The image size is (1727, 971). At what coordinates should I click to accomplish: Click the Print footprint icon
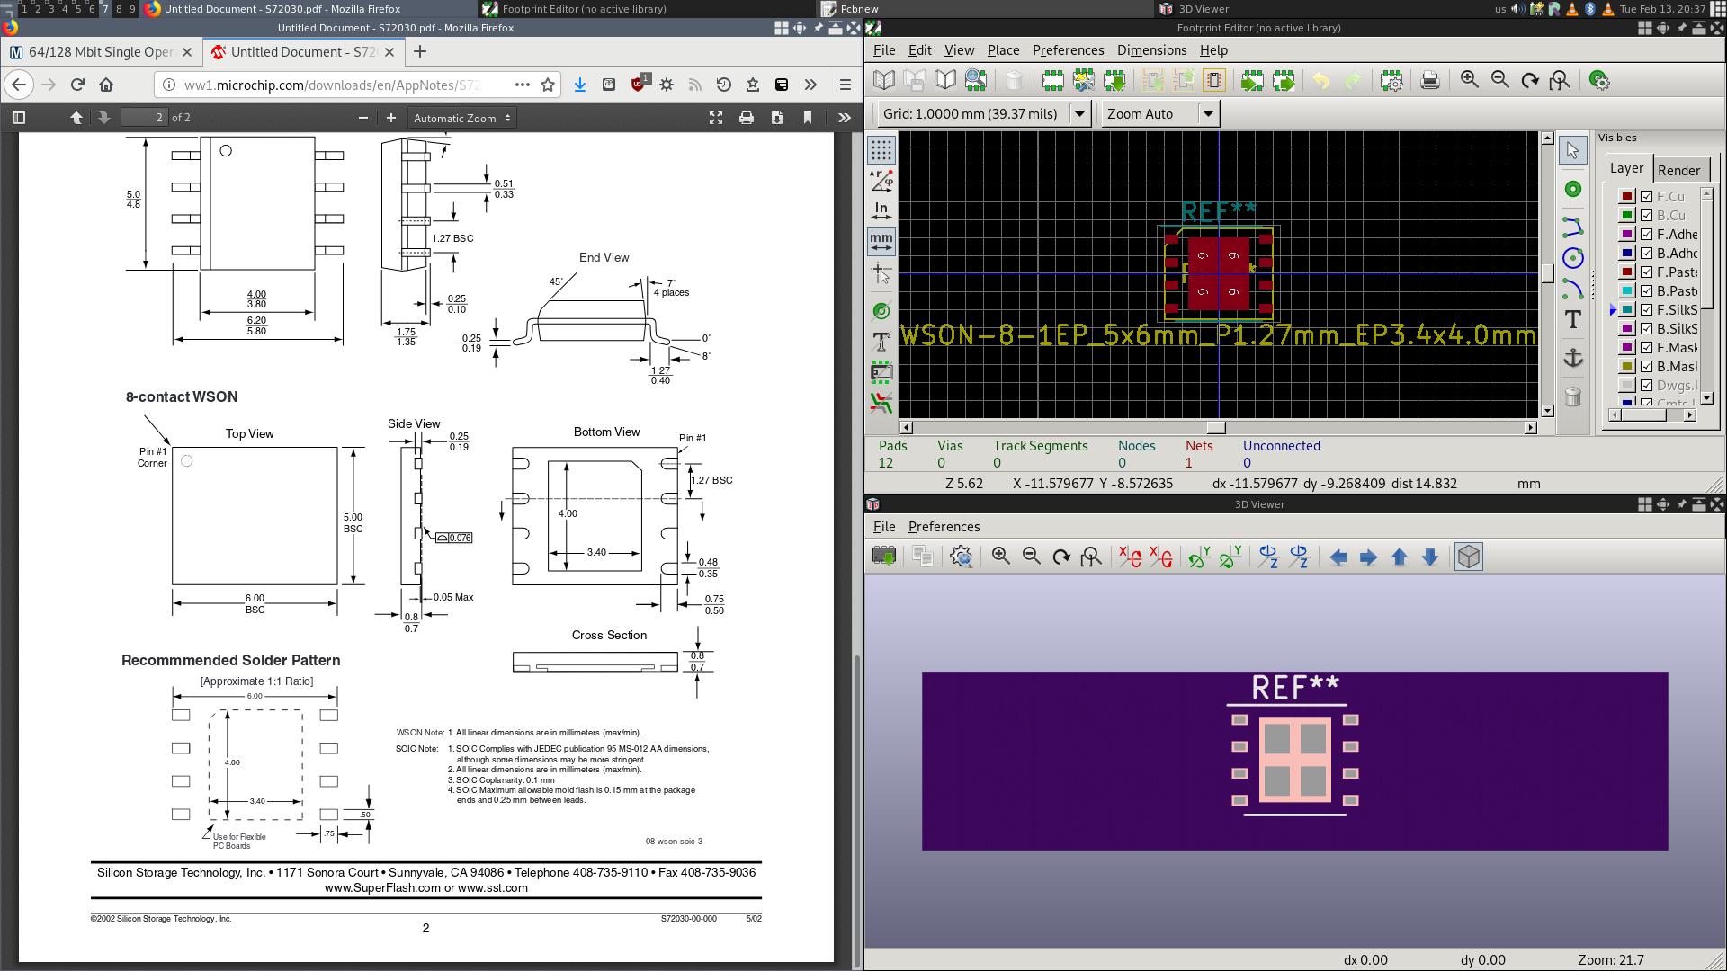point(1429,81)
